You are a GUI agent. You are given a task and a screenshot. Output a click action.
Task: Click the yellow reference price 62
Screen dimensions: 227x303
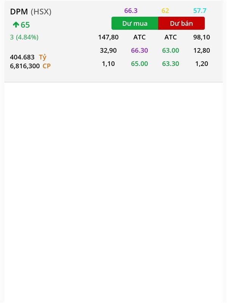tap(165, 11)
